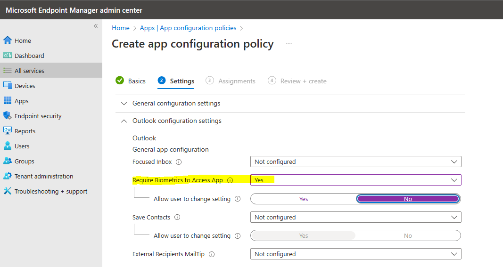Go to the Basics step tab
This screenshot has width=503, height=267.
point(131,81)
